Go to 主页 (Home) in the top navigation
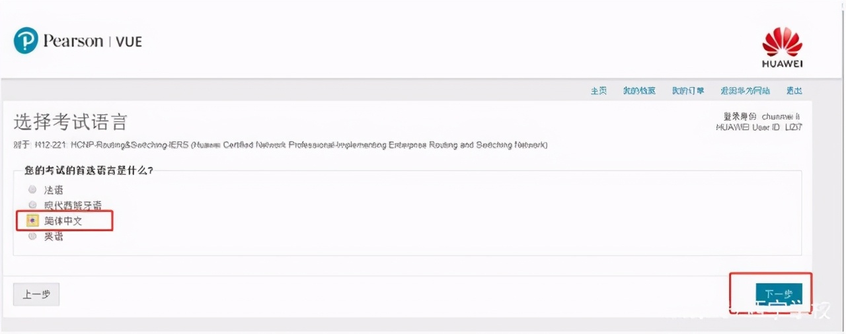The width and height of the screenshot is (846, 334). (x=599, y=91)
